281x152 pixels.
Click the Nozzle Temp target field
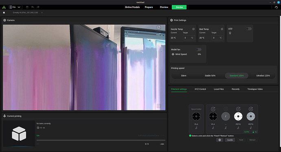point(189,38)
